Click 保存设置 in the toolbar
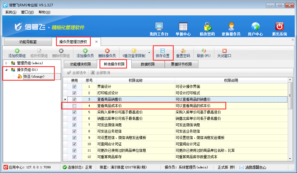297x173 pixels. point(162,53)
